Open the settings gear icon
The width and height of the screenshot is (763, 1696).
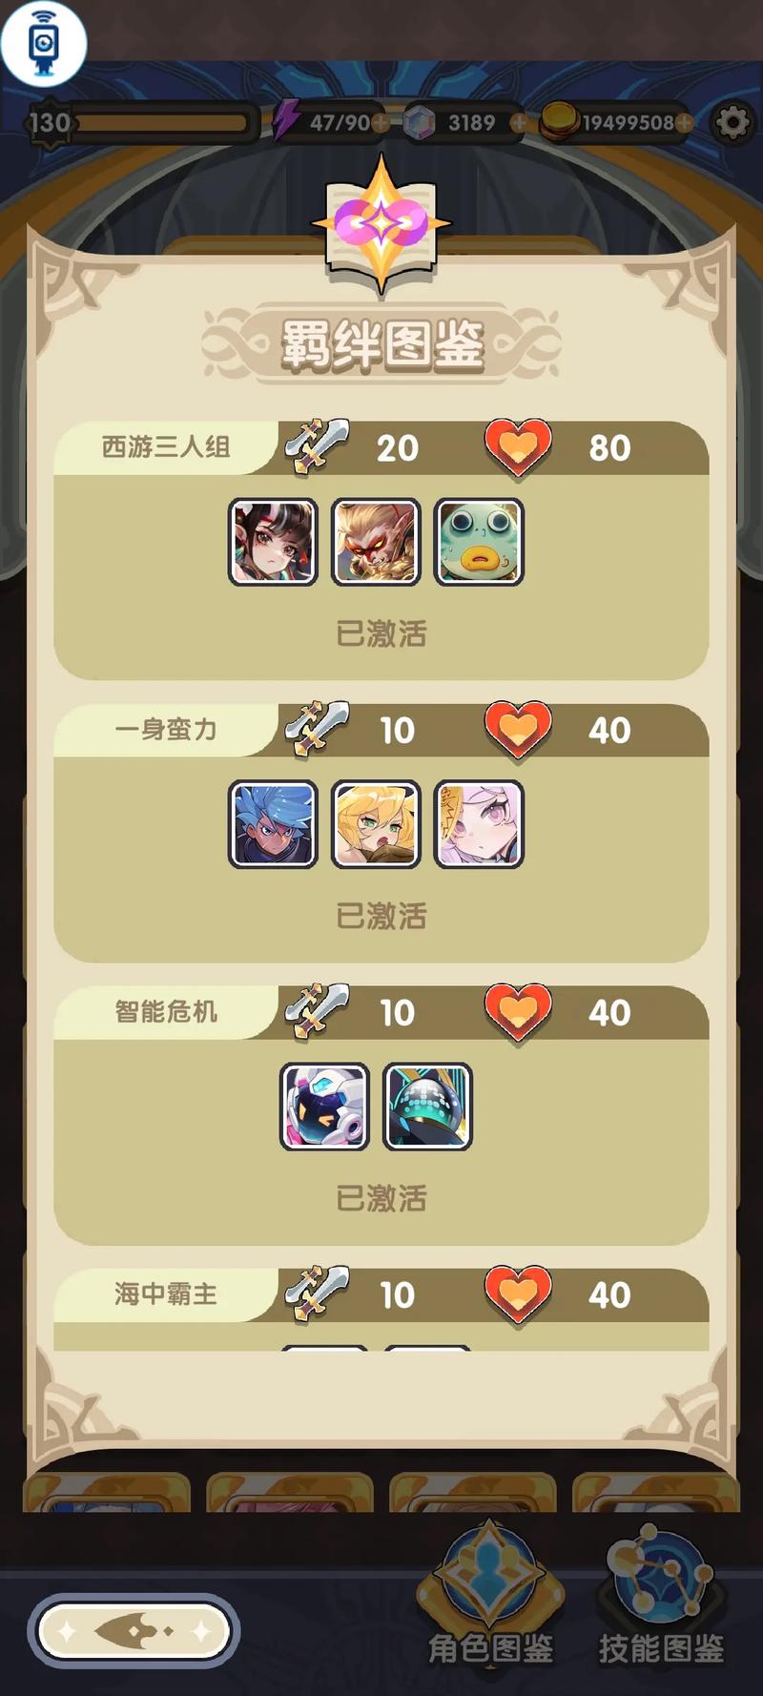pos(732,123)
